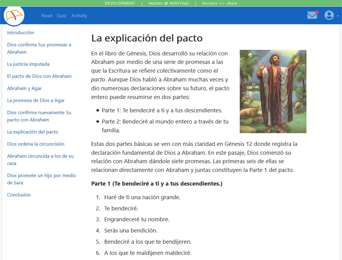Open 'La promesa de Dios a Agar'

click(36, 100)
